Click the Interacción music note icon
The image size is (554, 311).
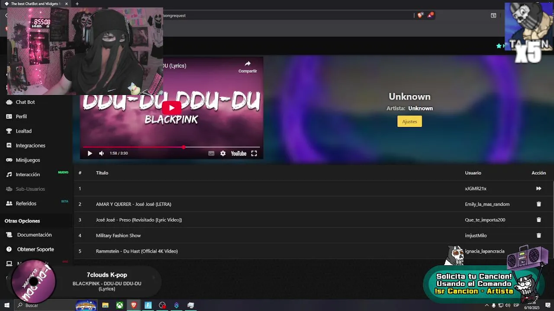coord(9,175)
